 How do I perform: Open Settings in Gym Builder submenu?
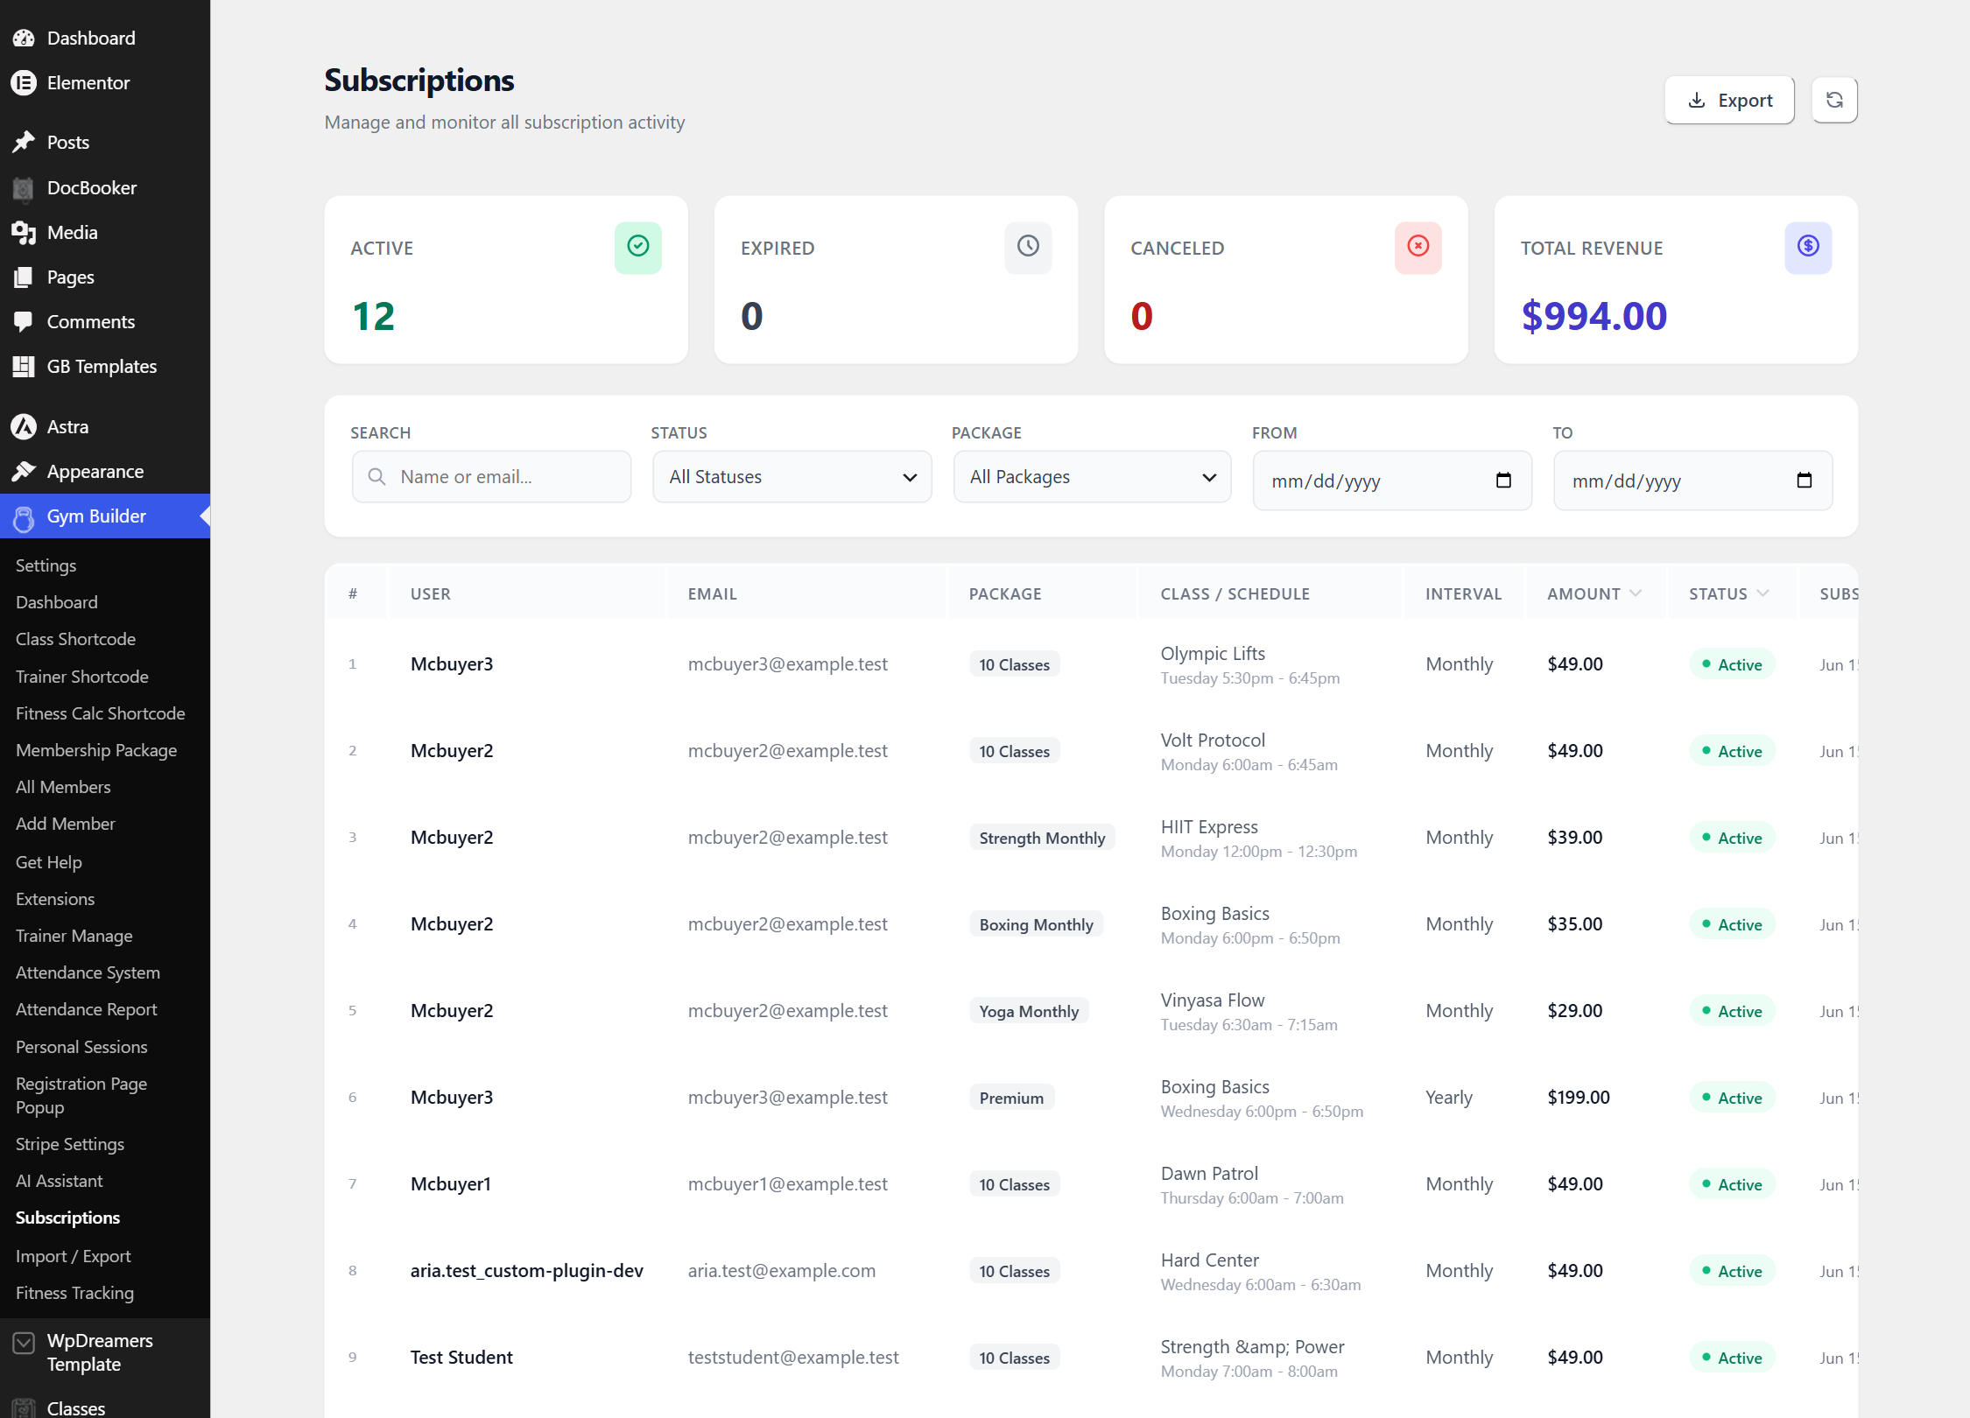tap(46, 565)
